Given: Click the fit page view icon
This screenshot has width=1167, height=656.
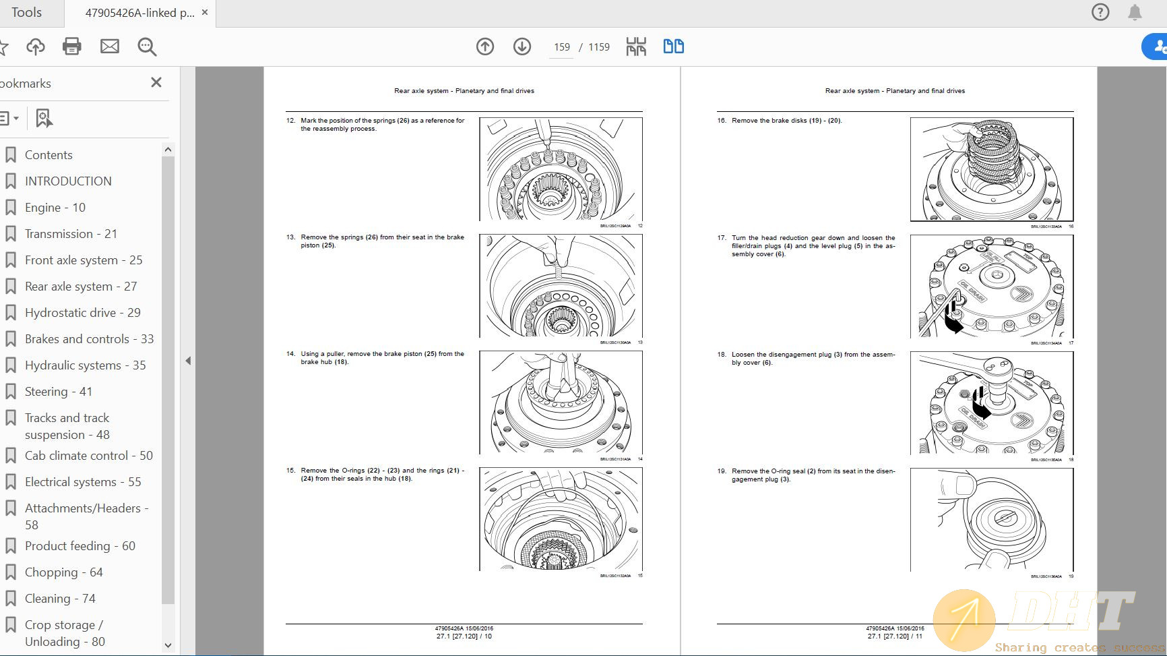Looking at the screenshot, I should (635, 47).
